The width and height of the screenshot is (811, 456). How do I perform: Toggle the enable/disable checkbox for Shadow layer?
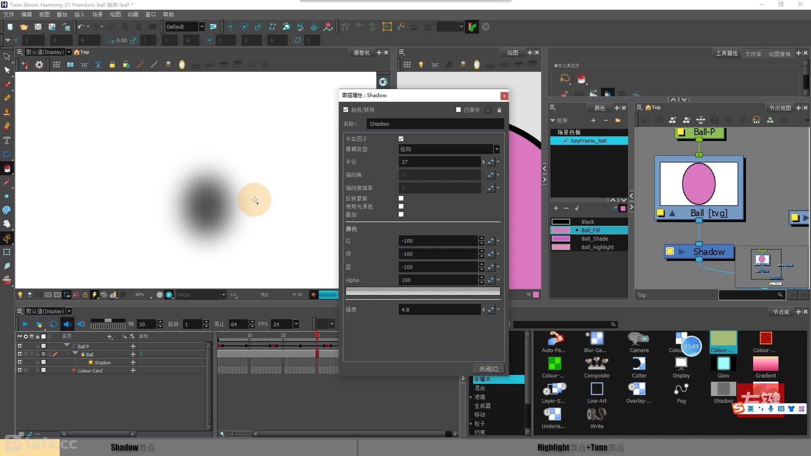(346, 110)
